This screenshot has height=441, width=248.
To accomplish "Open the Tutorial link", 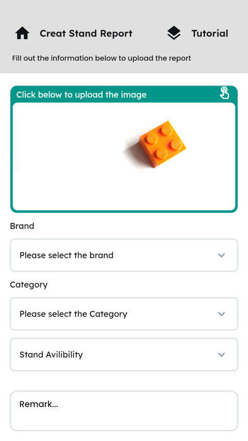I will [x=209, y=34].
